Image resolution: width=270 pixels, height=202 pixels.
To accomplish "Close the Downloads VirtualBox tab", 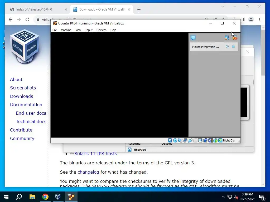I will [129, 9].
